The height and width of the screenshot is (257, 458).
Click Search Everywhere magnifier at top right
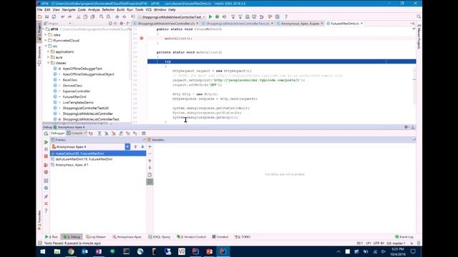pyautogui.click(x=419, y=17)
